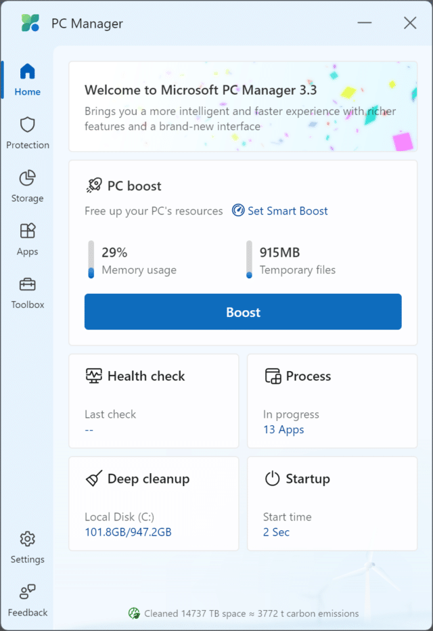Screen dimensions: 433x631
Task: Open Settings gear icon
Action: click(27, 539)
